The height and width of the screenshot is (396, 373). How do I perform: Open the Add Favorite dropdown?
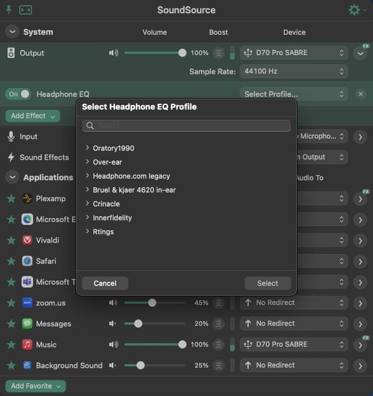point(35,386)
